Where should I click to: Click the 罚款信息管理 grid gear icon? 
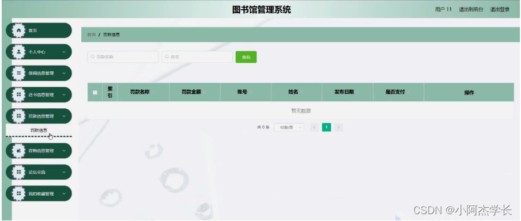click(18, 116)
